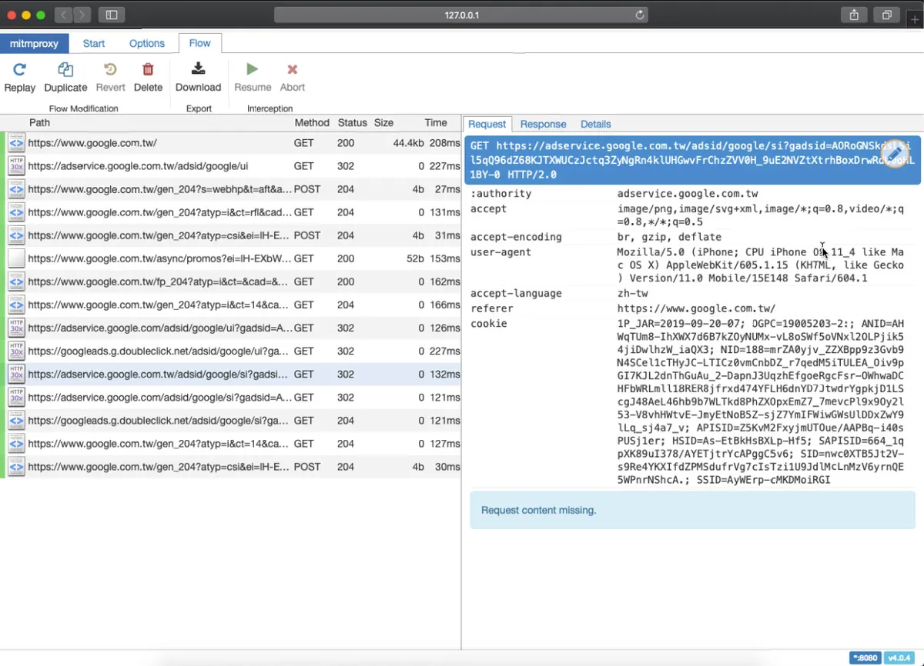Select the mitmproxy brand tab
The image size is (924, 666).
[35, 43]
